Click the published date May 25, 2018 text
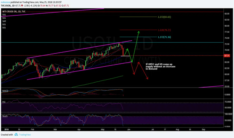 coord(51,2)
